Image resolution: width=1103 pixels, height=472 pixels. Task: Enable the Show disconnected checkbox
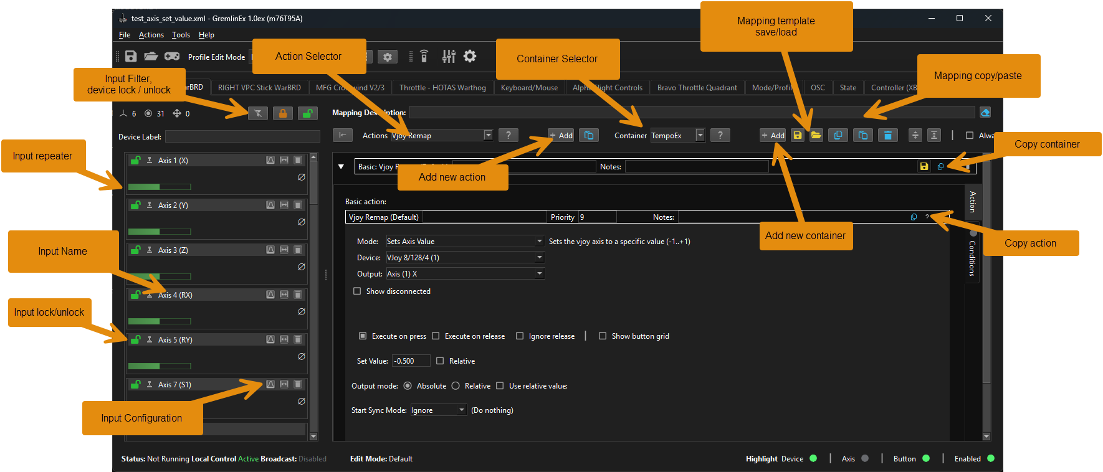pyautogui.click(x=358, y=291)
